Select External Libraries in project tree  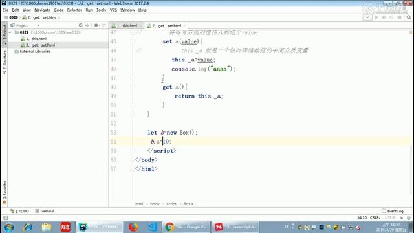[35, 52]
